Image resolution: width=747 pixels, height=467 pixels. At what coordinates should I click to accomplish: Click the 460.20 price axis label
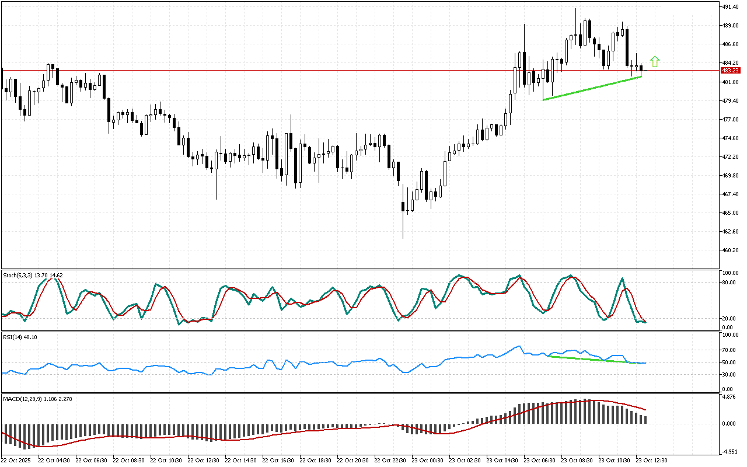[731, 250]
